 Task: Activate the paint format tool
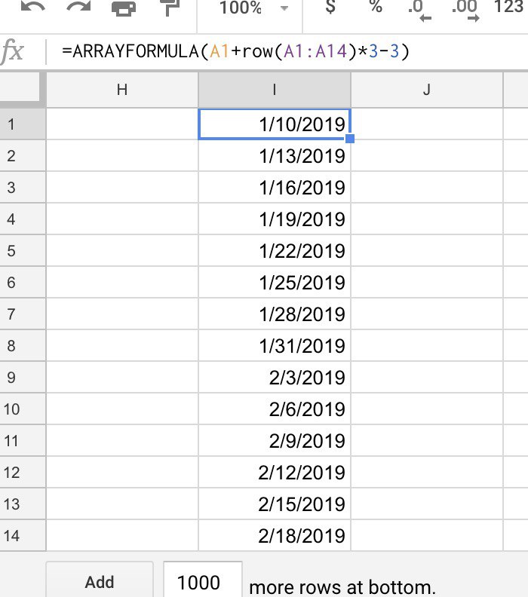pos(170,8)
